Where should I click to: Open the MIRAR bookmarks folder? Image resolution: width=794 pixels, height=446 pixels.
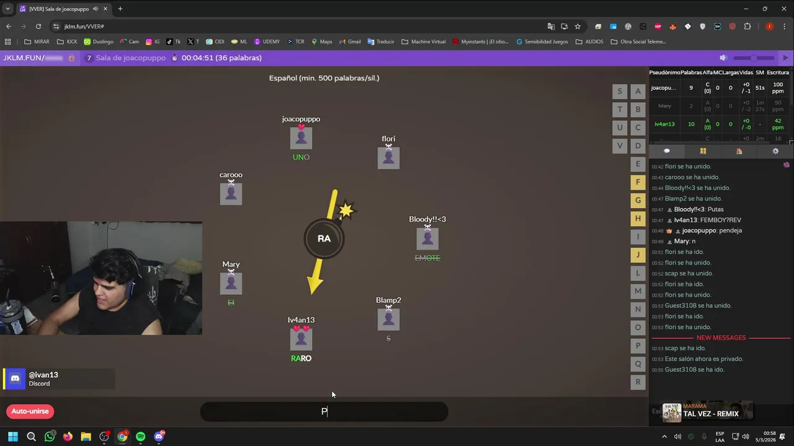click(x=37, y=42)
